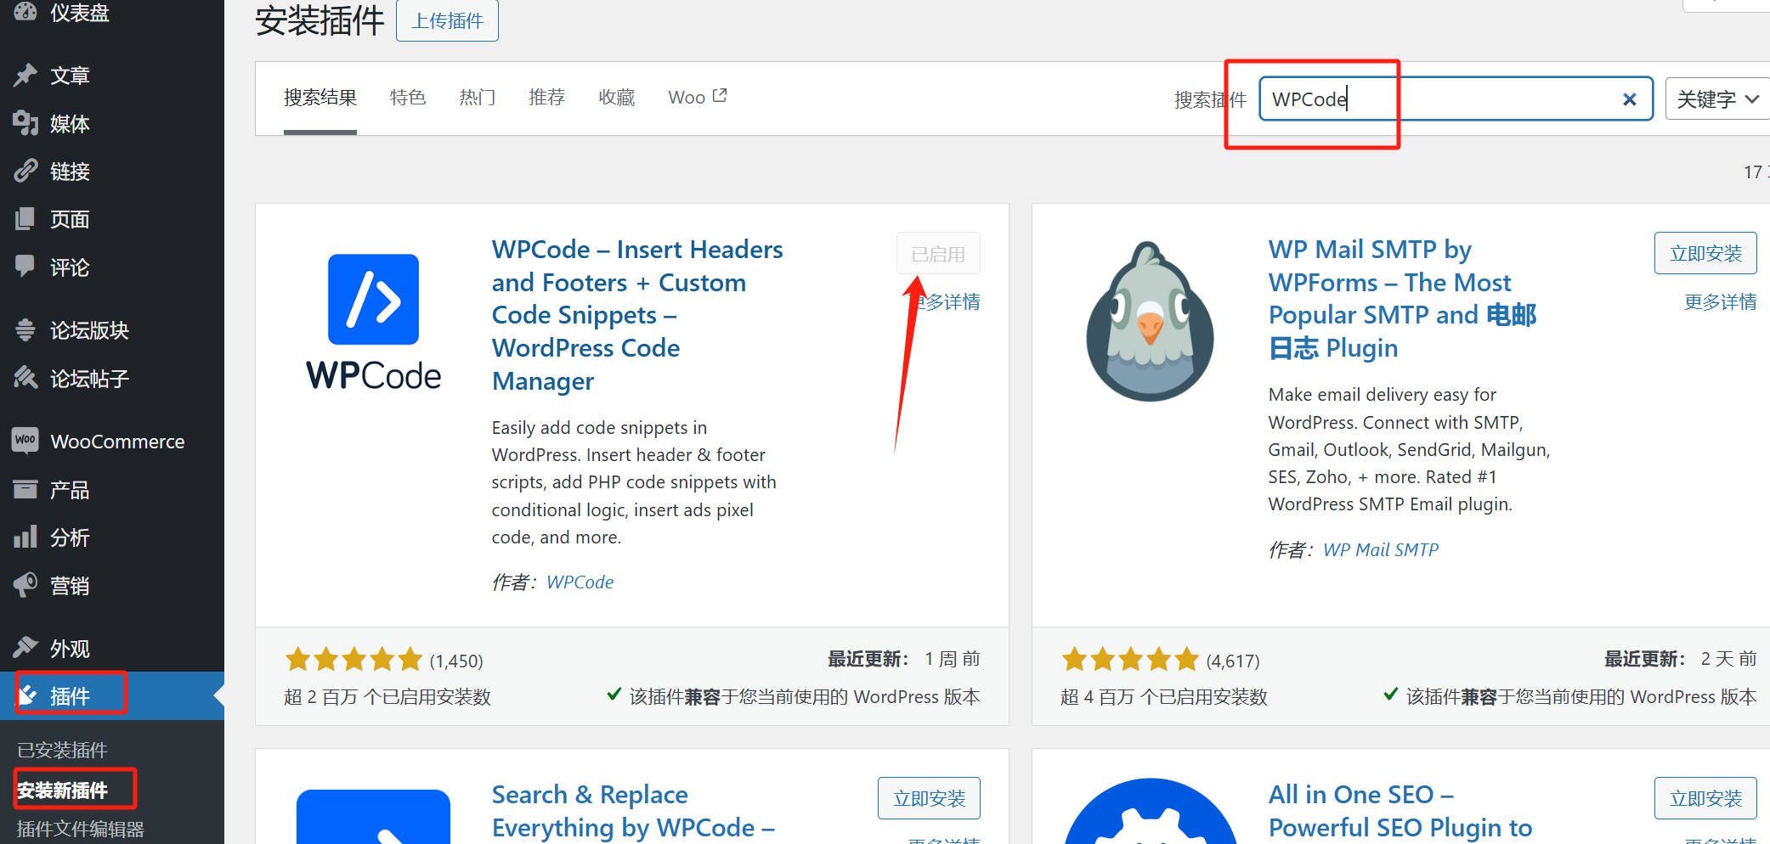Viewport: 1770px width, 844px height.
Task: Click the forum icon beside 论坛版块
Action: [25, 329]
